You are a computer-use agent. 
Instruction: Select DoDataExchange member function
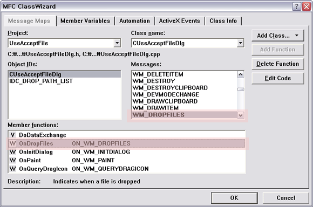click(x=127, y=135)
